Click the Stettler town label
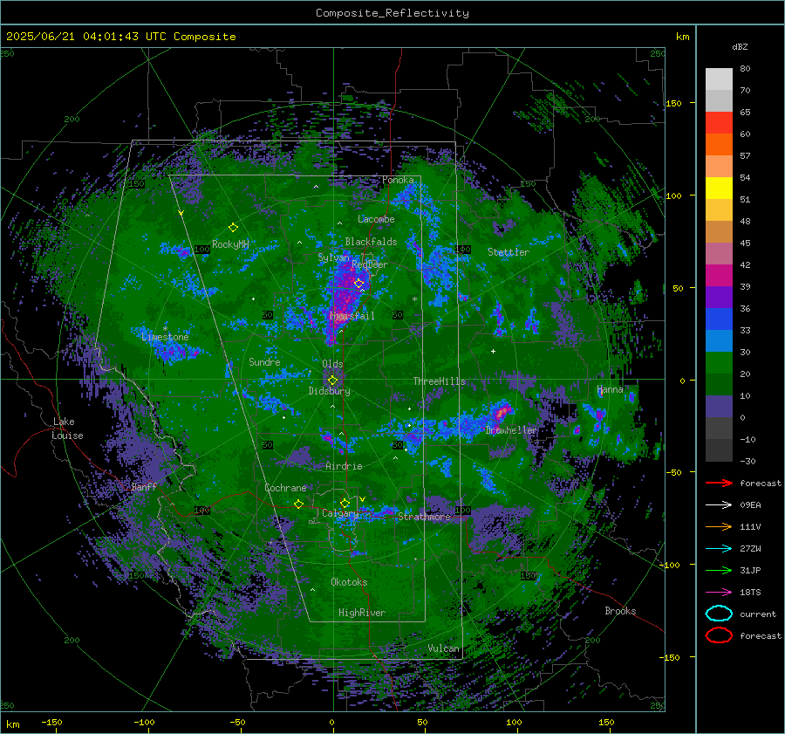This screenshot has height=734, width=785. coord(509,252)
